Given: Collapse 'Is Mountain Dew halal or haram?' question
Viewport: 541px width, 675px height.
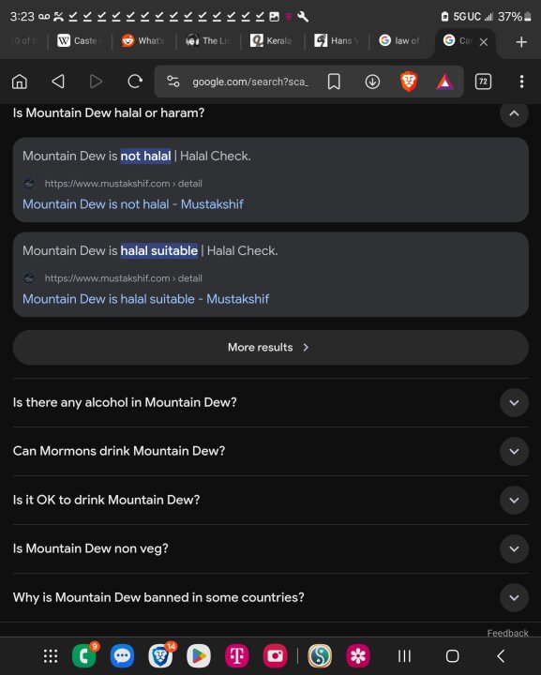Looking at the screenshot, I should click(x=514, y=113).
